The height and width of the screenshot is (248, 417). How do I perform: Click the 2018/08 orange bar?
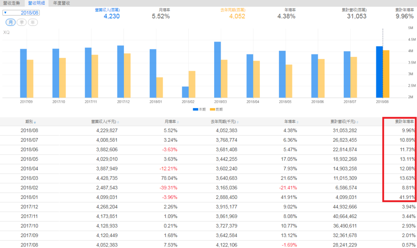[386, 74]
